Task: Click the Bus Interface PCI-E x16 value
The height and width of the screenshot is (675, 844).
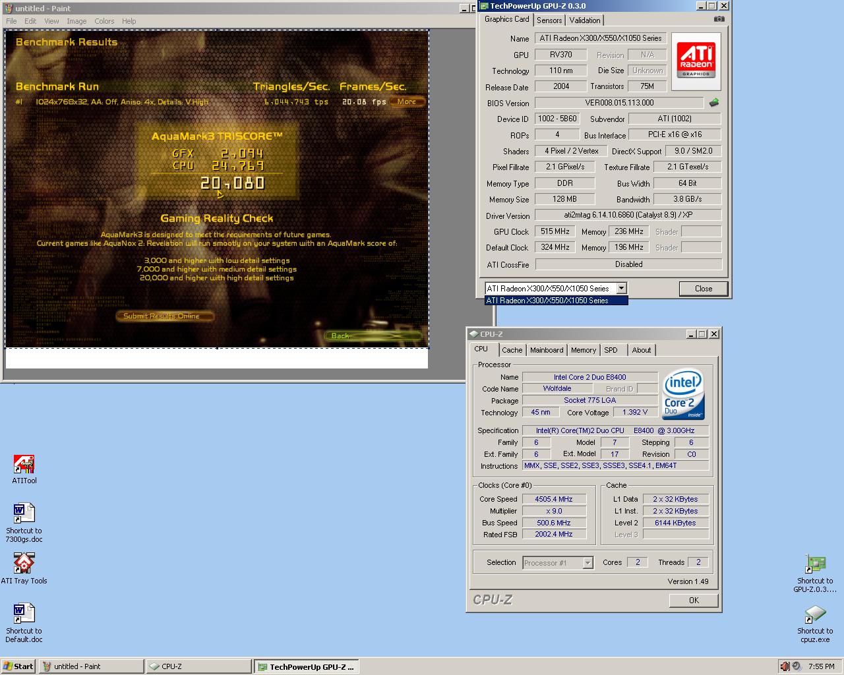Action: click(675, 134)
